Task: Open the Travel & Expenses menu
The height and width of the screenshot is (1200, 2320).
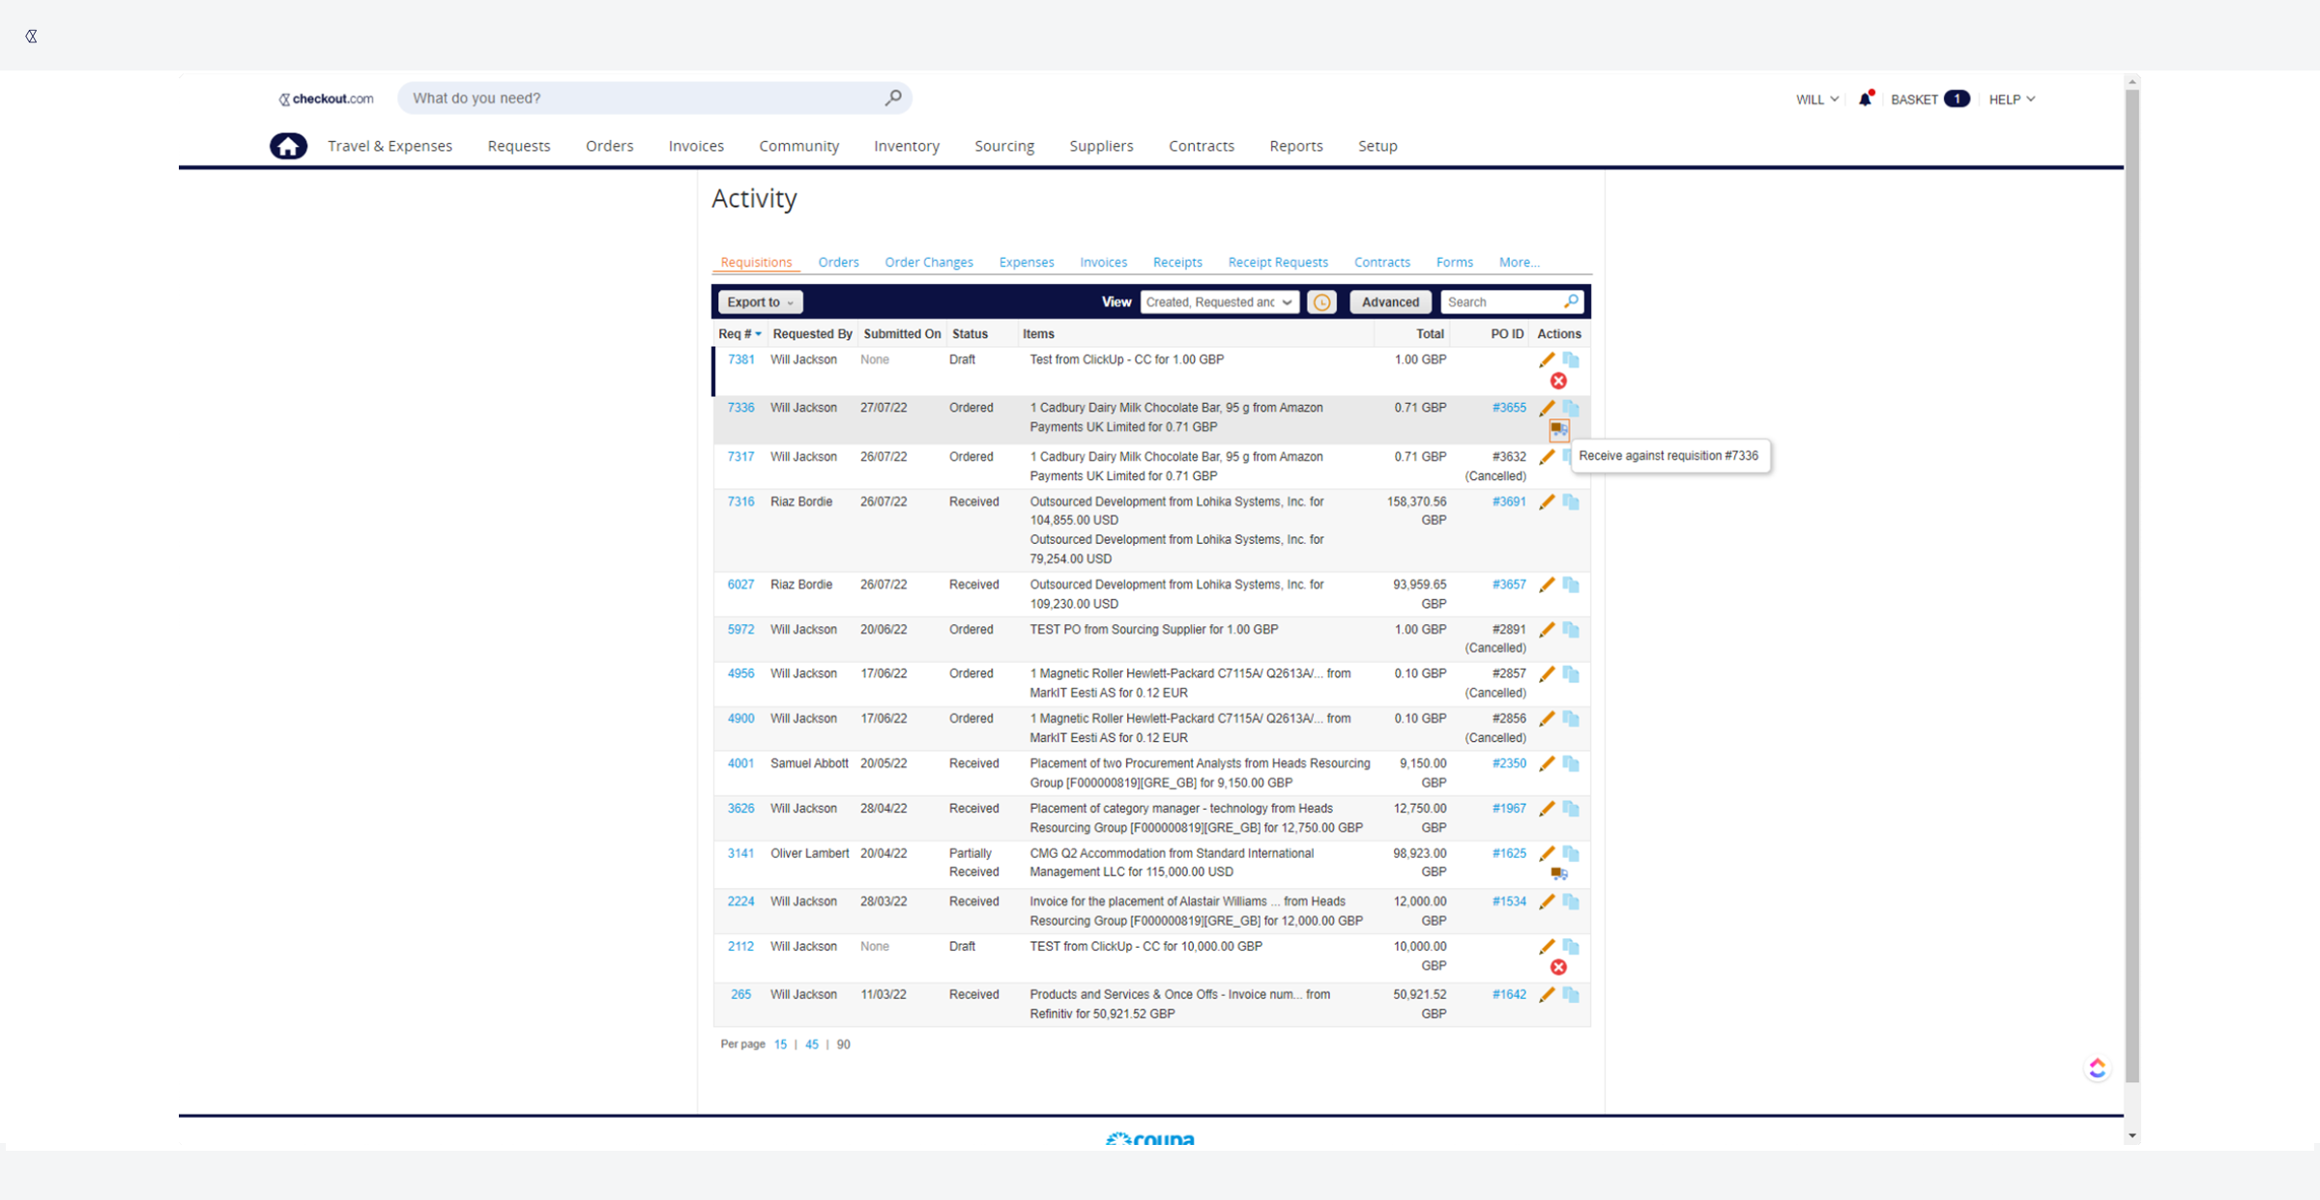Action: 390,146
